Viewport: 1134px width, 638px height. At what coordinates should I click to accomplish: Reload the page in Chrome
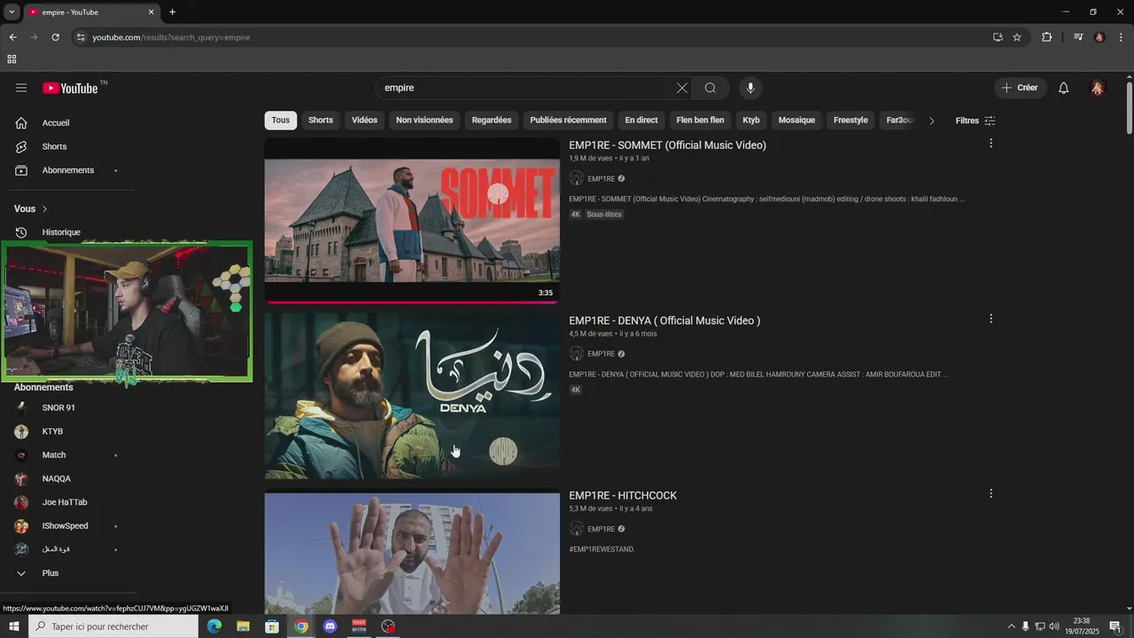pos(55,37)
